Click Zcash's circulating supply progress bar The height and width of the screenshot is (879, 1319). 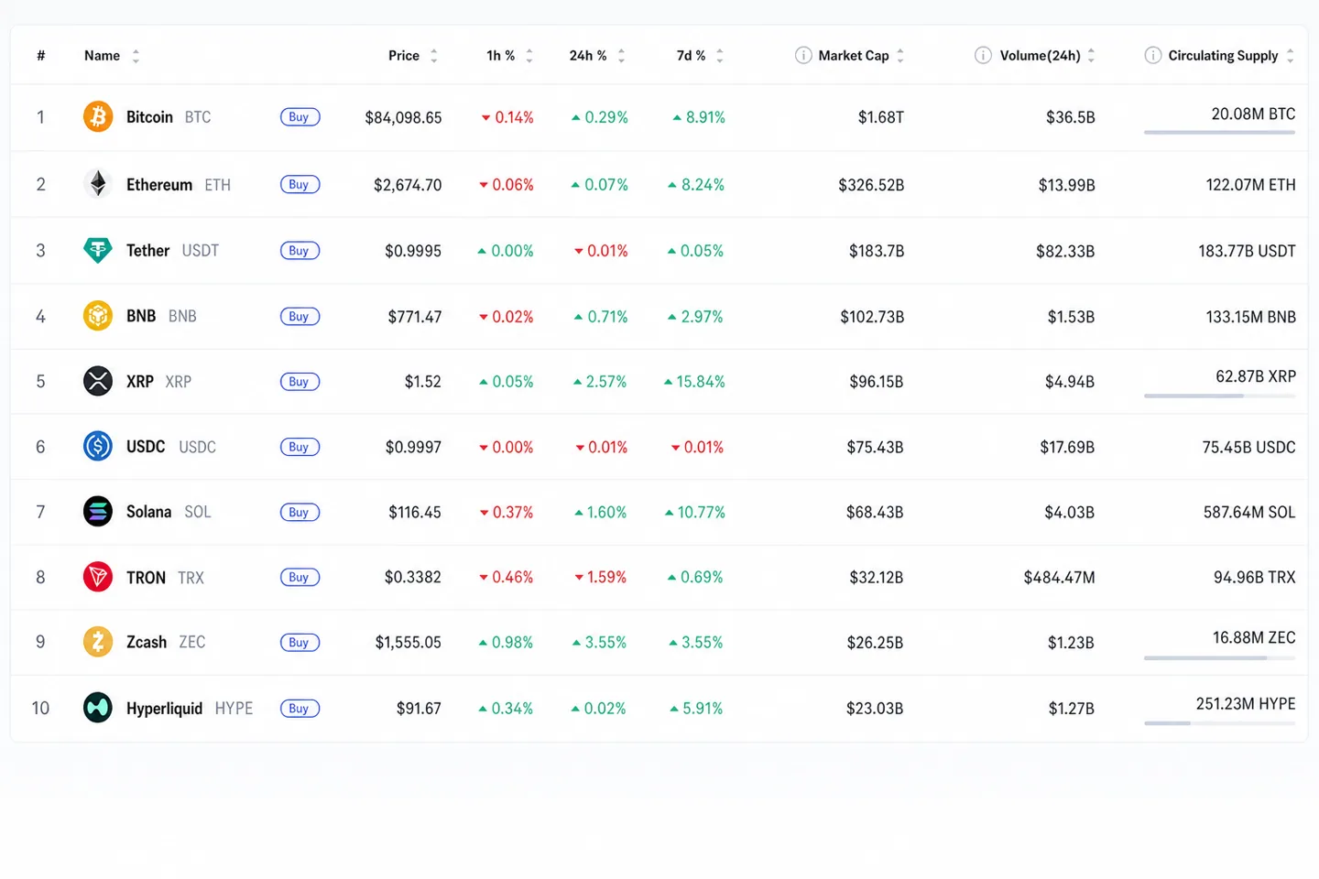[x=1219, y=657]
